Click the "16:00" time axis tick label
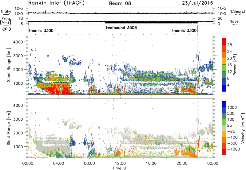246x170 pixels. [151, 164]
